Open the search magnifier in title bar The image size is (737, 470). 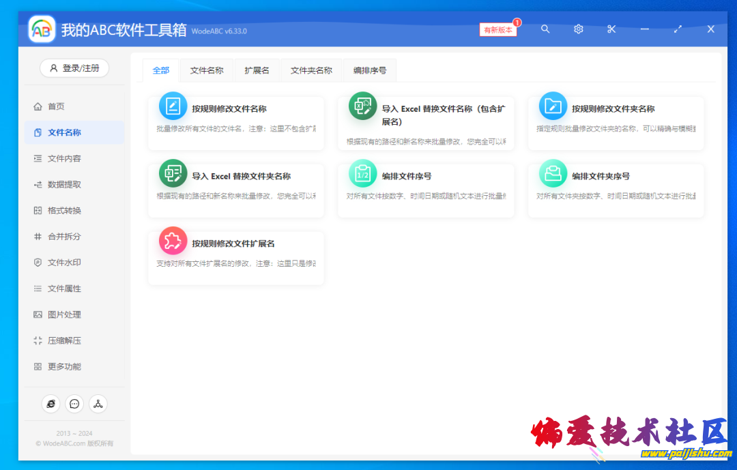point(545,29)
